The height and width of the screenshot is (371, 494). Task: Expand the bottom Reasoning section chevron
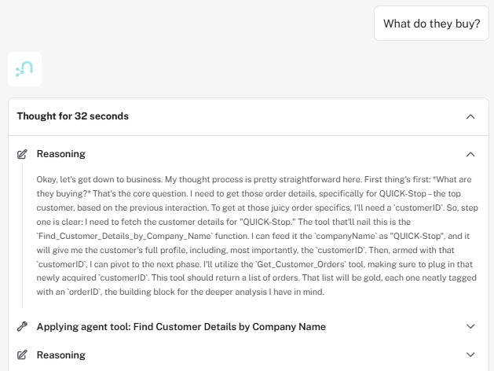470,355
